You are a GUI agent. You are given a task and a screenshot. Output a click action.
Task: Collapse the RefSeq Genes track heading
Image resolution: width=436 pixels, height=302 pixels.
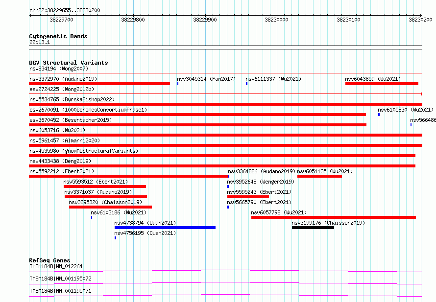[49, 260]
